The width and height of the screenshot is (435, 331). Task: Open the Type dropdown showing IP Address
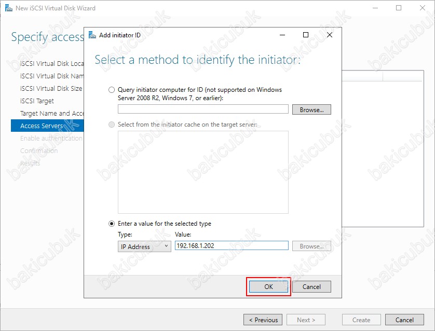click(144, 246)
